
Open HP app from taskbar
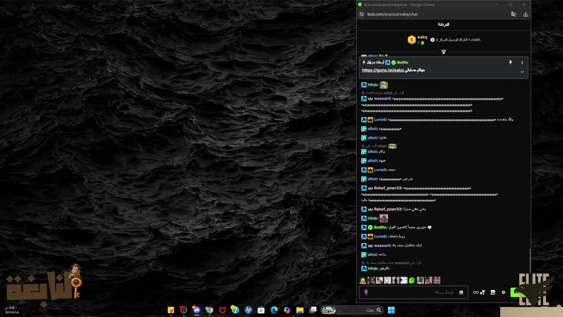[x=248, y=310]
